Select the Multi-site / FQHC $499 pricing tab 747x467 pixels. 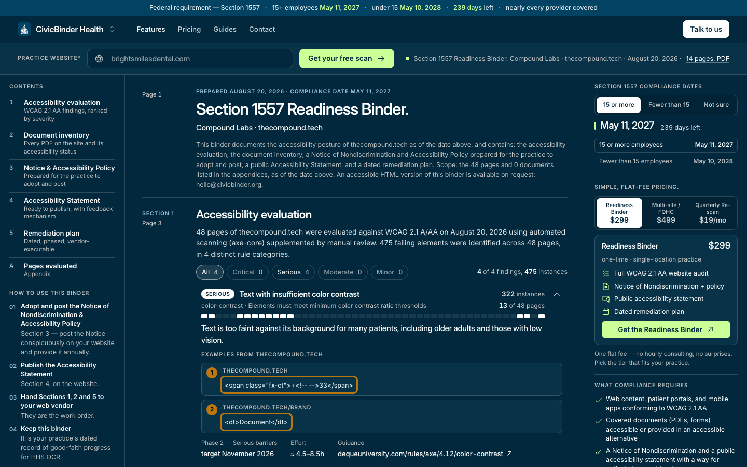pos(666,213)
